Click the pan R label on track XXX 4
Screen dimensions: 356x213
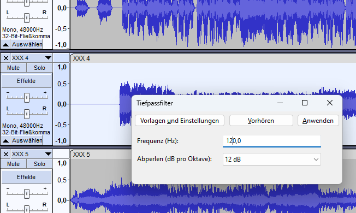pyautogui.click(x=45, y=109)
